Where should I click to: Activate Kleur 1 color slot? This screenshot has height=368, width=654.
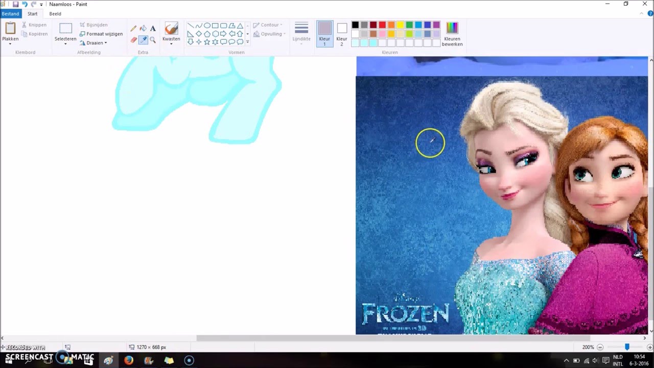coord(324,34)
